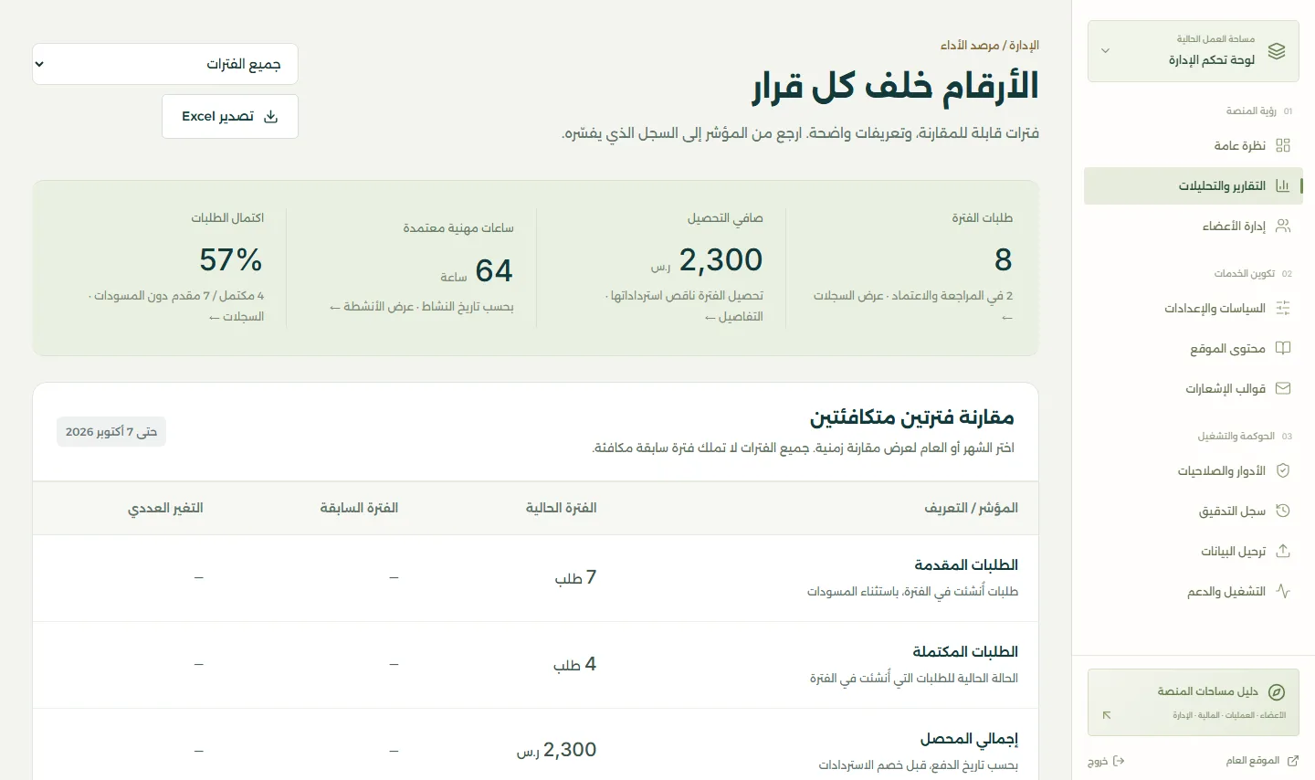Click the 64 ساعة figure

pyautogui.click(x=477, y=270)
